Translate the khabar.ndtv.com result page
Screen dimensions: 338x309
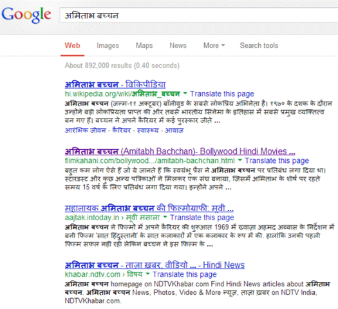(x=185, y=274)
